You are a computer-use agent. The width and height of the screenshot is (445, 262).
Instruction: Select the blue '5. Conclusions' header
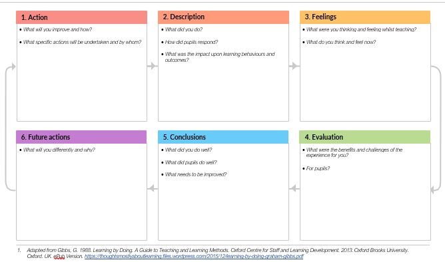tap(223, 137)
